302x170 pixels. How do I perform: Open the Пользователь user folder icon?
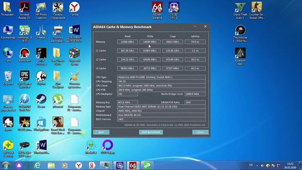(8, 9)
